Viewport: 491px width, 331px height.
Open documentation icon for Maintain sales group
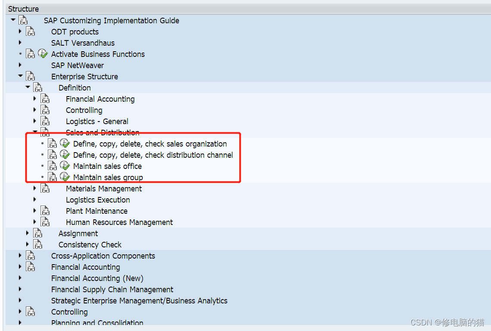point(52,177)
